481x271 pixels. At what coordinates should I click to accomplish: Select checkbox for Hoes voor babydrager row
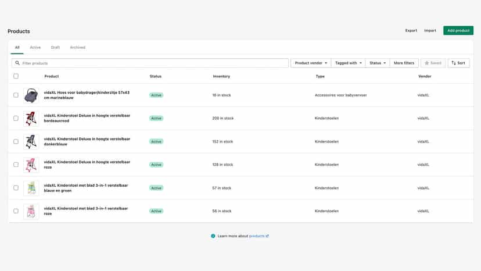pyautogui.click(x=16, y=95)
